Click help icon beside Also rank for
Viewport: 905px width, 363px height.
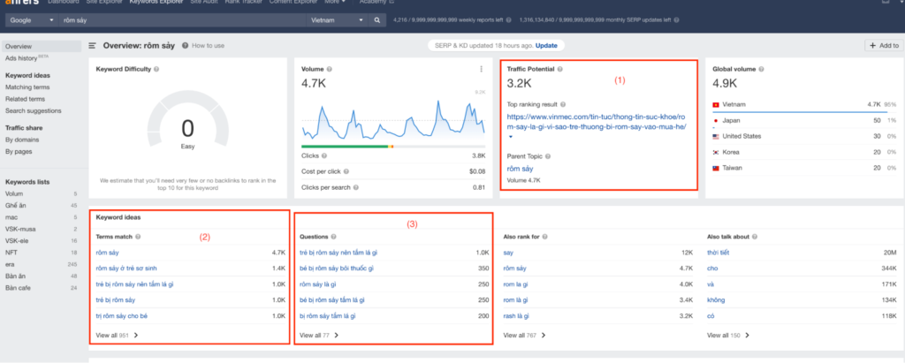[544, 237]
